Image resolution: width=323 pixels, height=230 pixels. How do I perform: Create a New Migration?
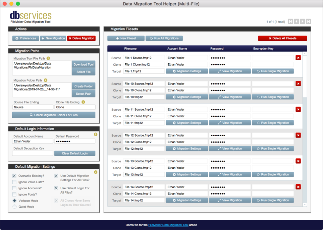[x=53, y=38]
